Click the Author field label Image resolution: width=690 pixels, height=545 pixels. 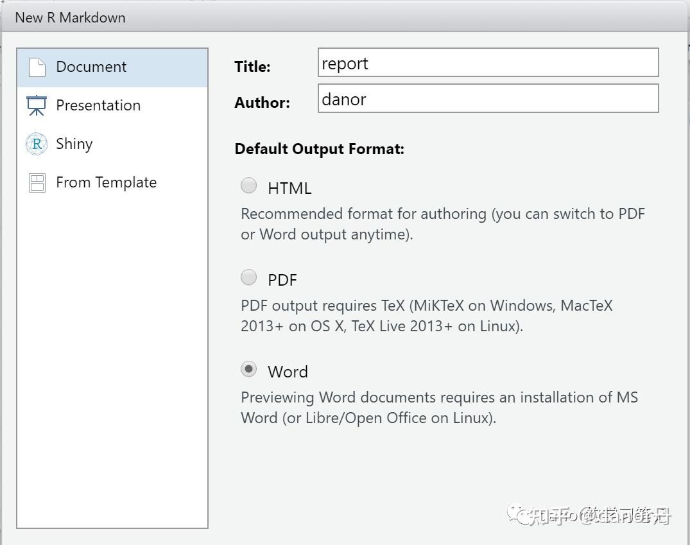coord(262,103)
